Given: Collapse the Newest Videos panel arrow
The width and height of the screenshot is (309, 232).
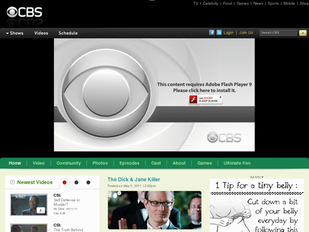Looking at the screenshot, I should point(12,182).
